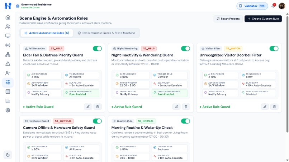Open the network topology sidebar icon
The height and width of the screenshot is (162, 289).
point(8,54)
